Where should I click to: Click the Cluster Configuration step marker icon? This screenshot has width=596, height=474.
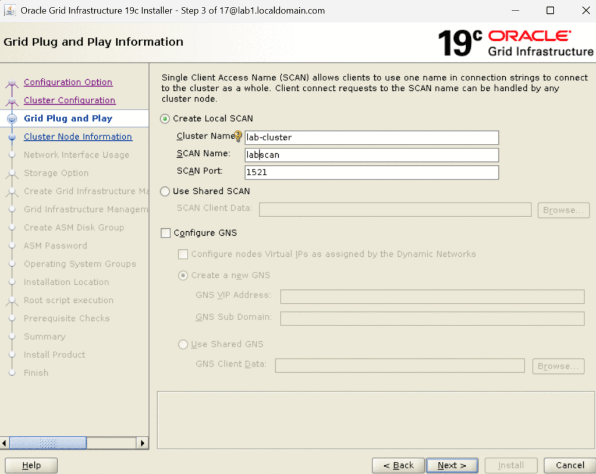(12, 101)
